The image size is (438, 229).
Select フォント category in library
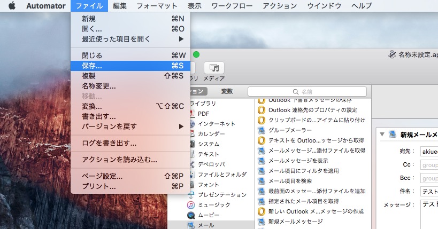click(209, 184)
